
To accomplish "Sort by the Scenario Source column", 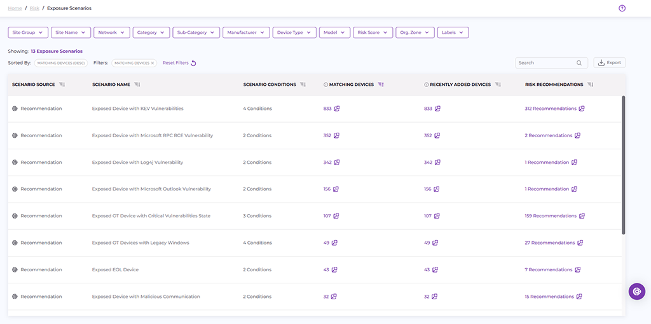I will pos(62,84).
